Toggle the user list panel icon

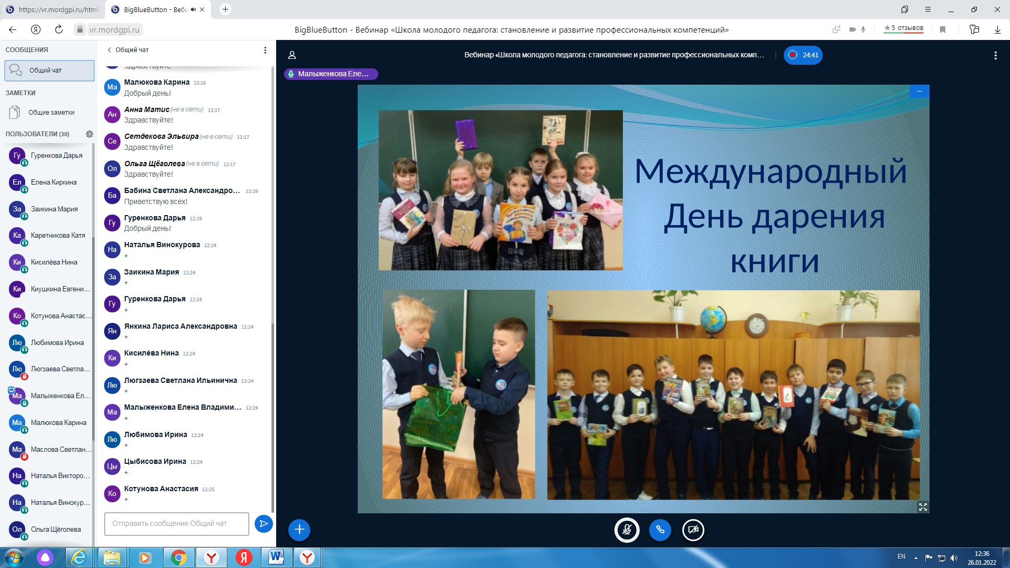[x=292, y=55]
